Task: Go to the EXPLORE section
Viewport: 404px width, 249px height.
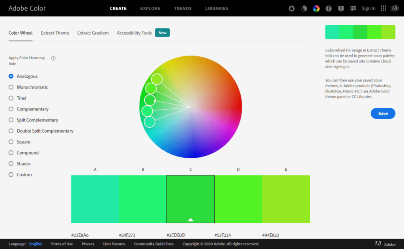Action: pyautogui.click(x=150, y=9)
